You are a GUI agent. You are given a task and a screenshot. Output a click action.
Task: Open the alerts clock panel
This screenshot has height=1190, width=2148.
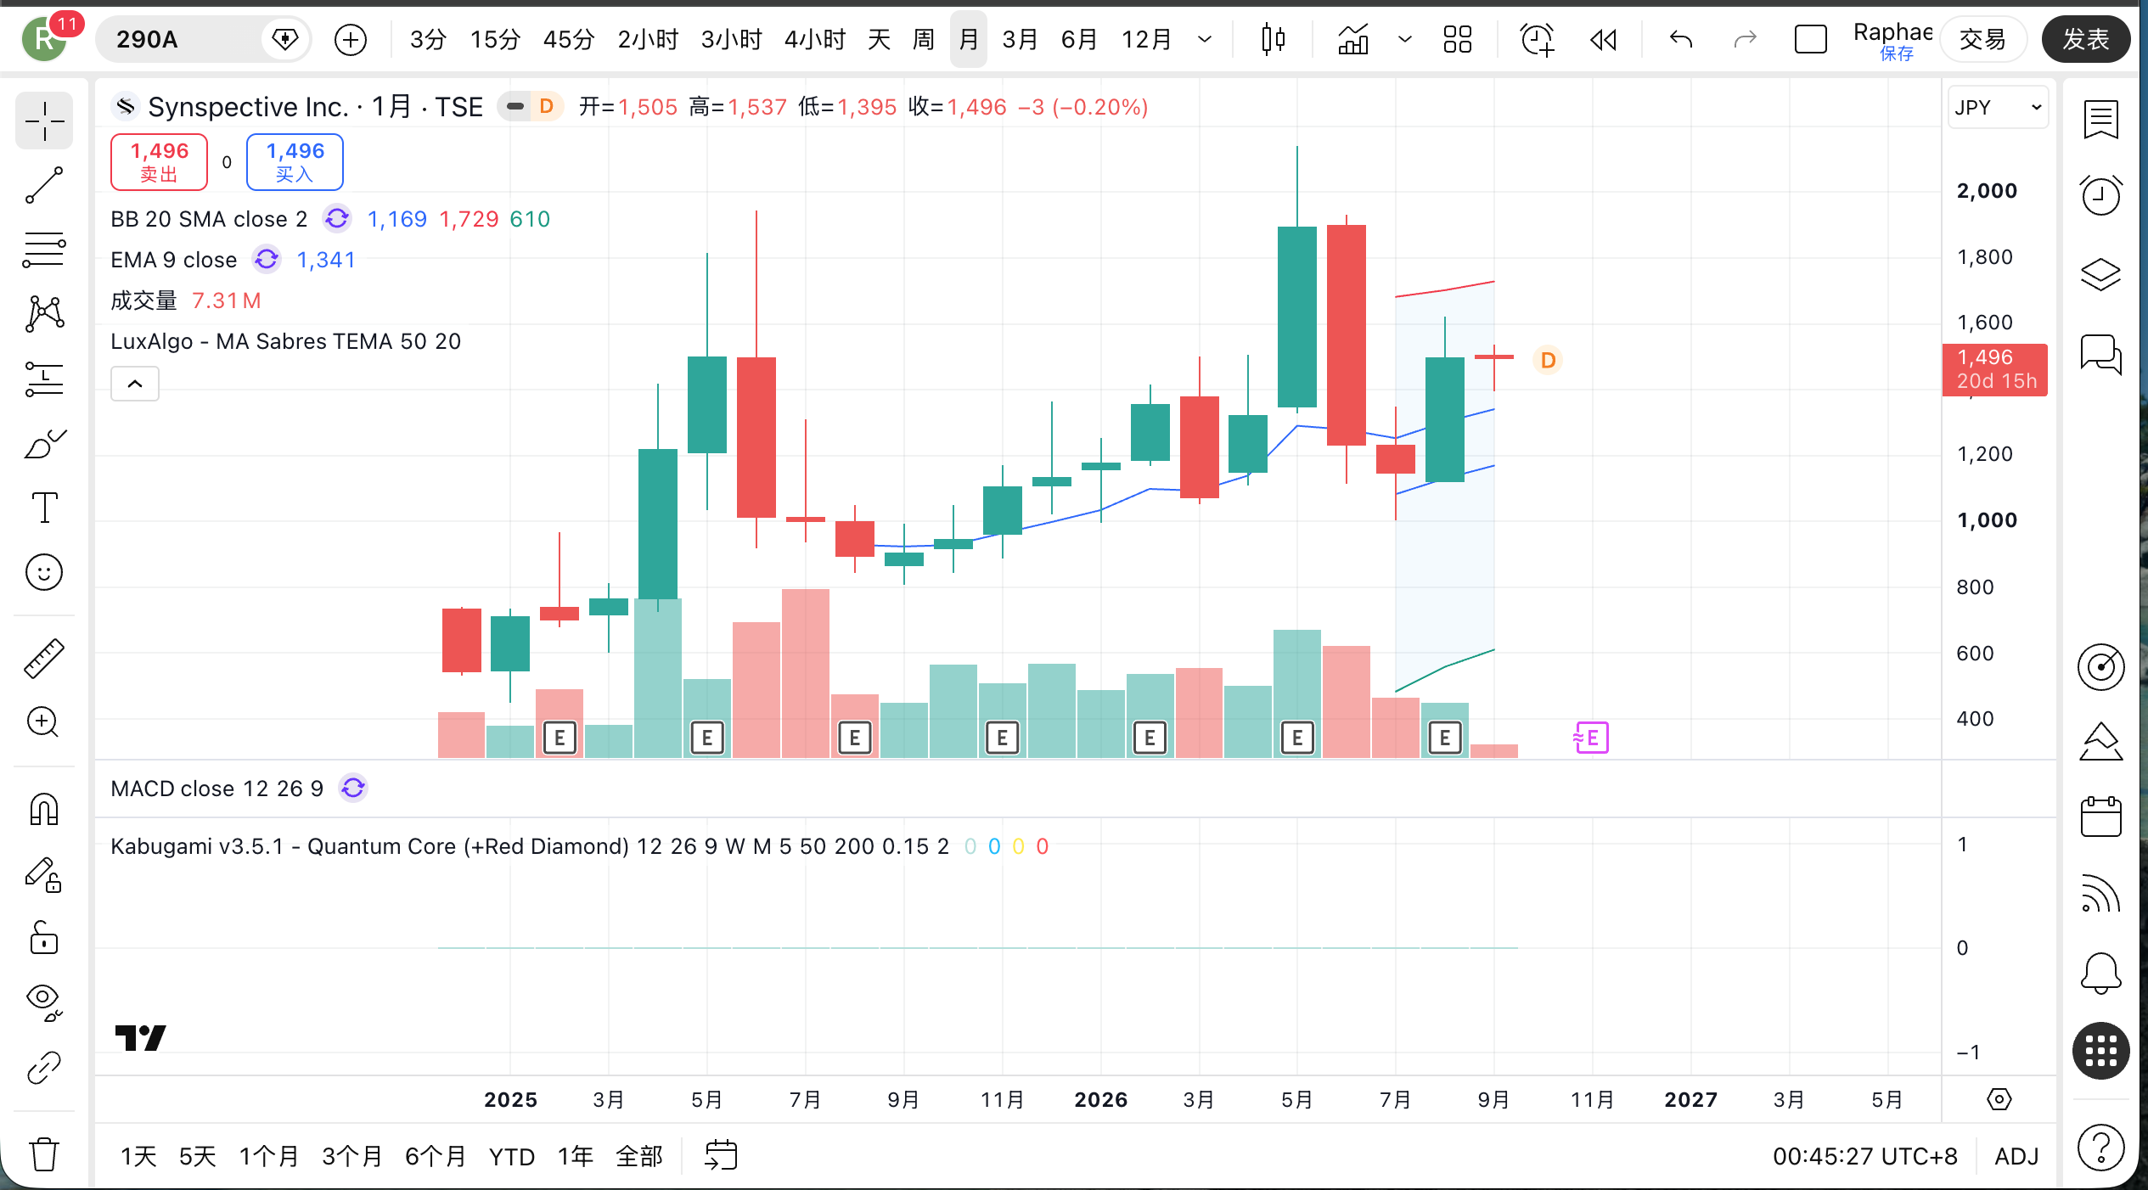click(2100, 195)
